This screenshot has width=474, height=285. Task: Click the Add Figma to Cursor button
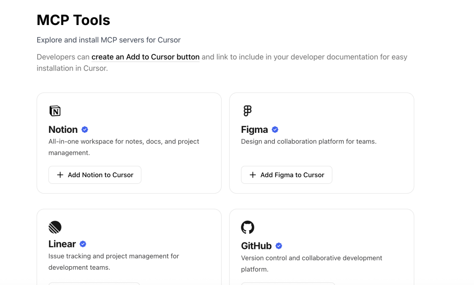click(x=287, y=175)
